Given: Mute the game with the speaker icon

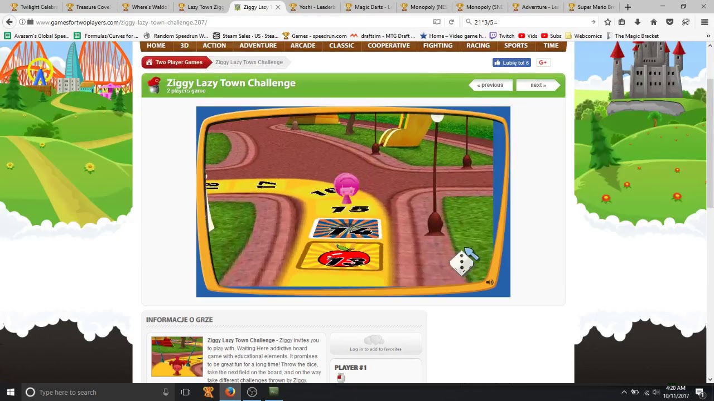Looking at the screenshot, I should coord(490,282).
